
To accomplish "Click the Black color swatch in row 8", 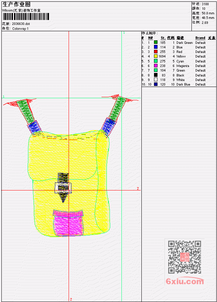I will [156, 75].
